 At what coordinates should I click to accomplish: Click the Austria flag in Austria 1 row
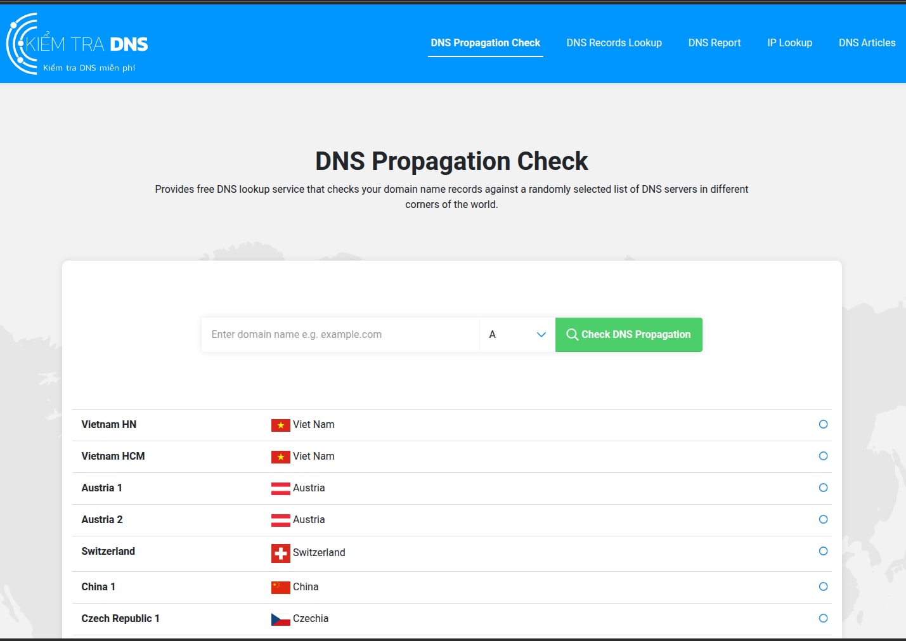pos(280,489)
